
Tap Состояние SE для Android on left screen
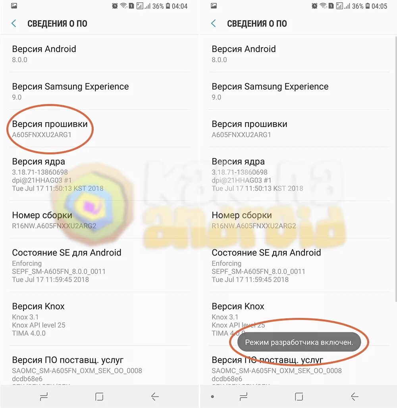(100, 265)
